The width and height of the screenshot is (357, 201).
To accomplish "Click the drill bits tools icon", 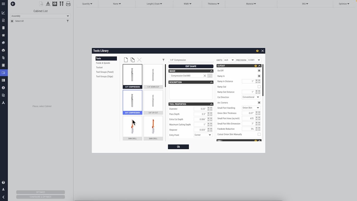I will (61, 4).
